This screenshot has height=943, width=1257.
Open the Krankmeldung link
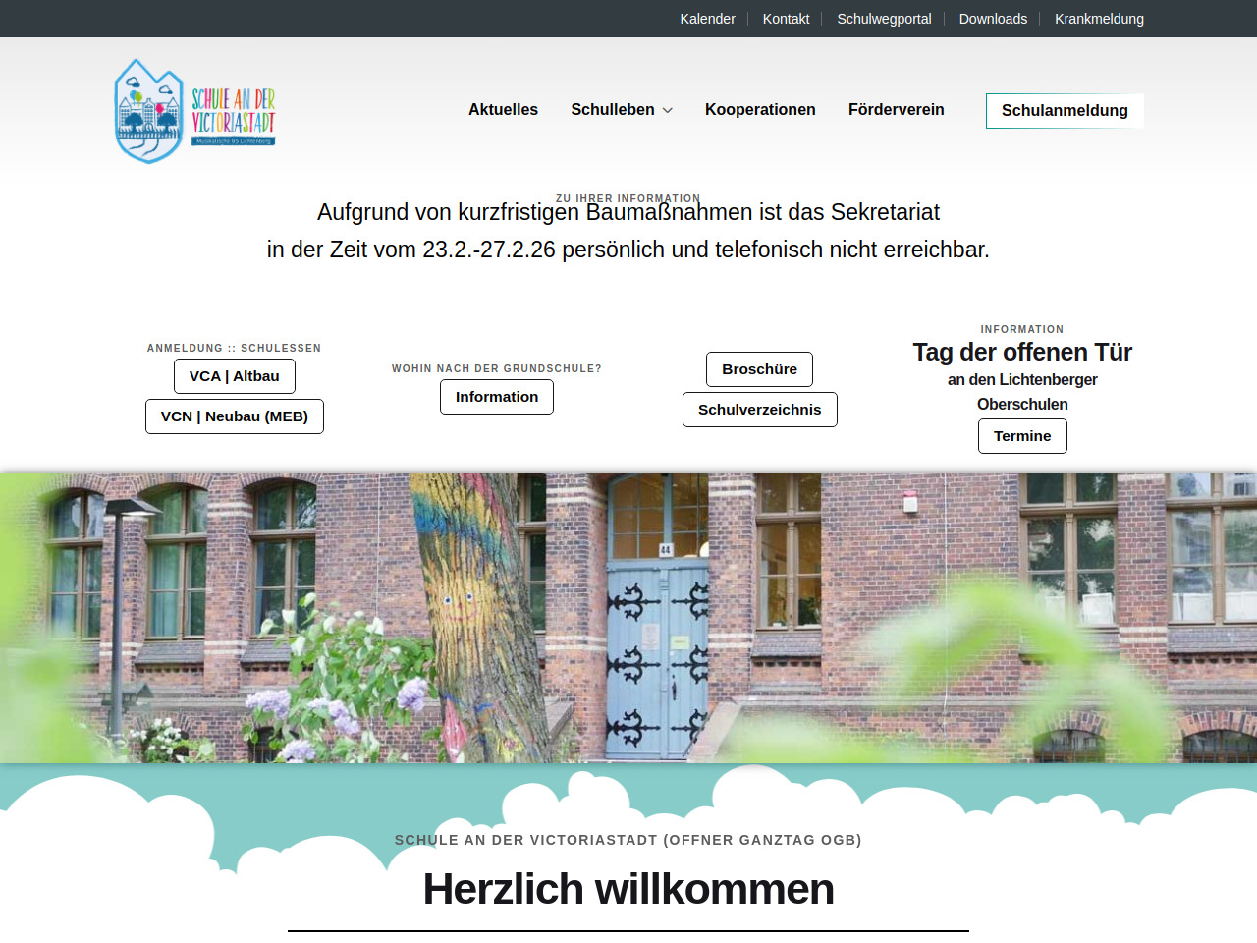point(1099,19)
